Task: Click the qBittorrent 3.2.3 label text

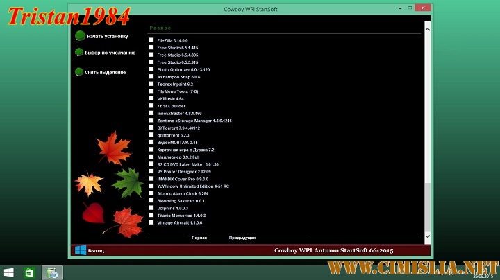Action: tap(173, 135)
